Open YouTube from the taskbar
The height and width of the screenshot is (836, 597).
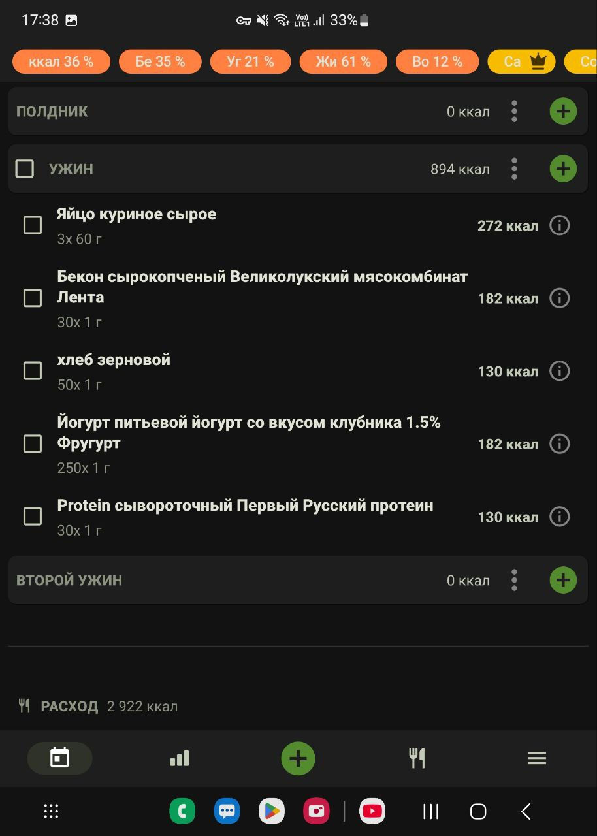(372, 812)
